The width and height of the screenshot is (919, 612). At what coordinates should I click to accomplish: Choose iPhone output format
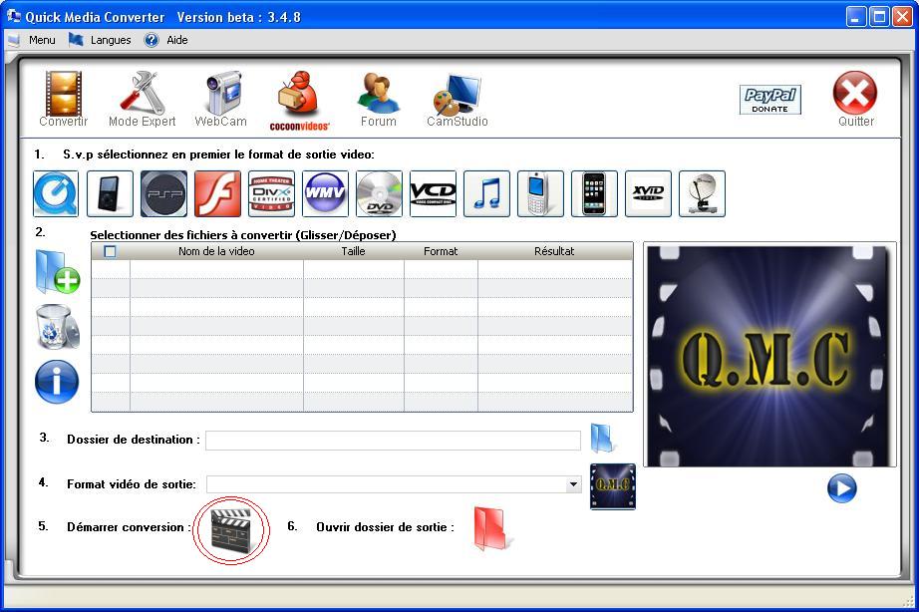click(x=594, y=193)
